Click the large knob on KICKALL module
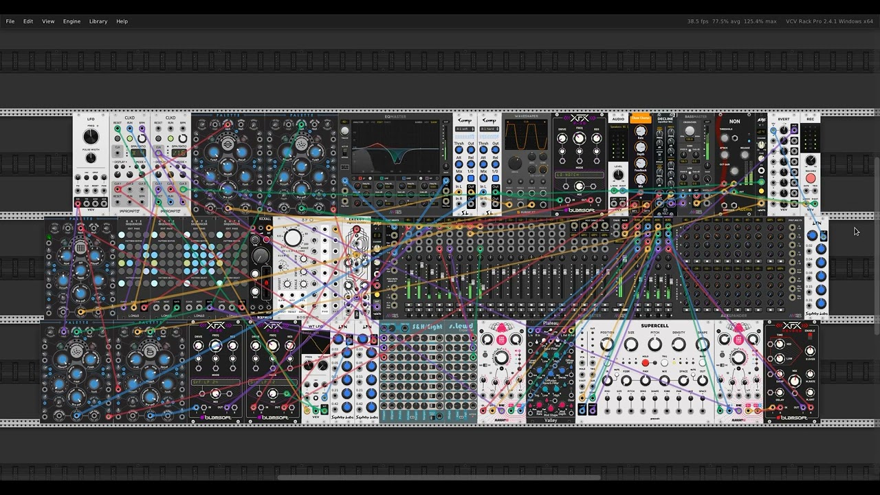This screenshot has width=880, height=495. coord(261,256)
